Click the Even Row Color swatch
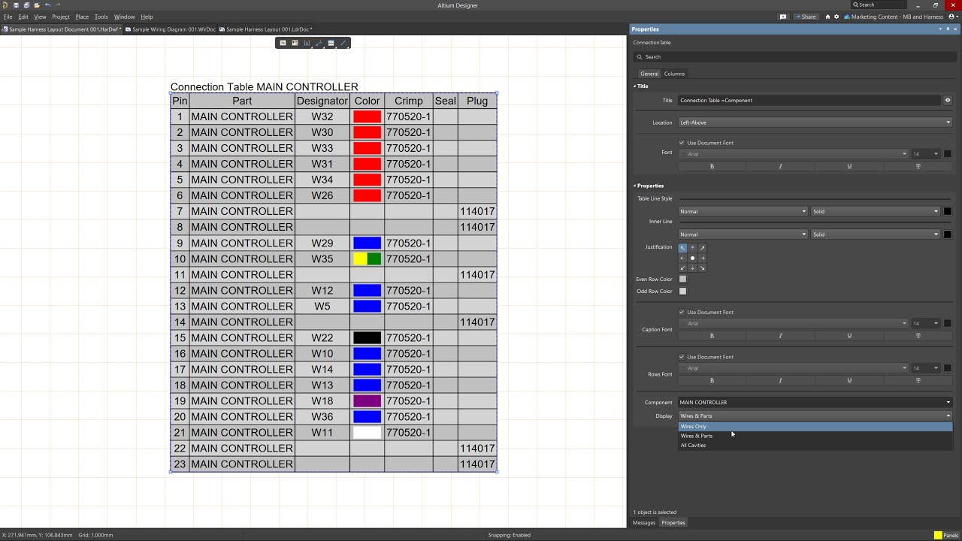 tap(682, 279)
